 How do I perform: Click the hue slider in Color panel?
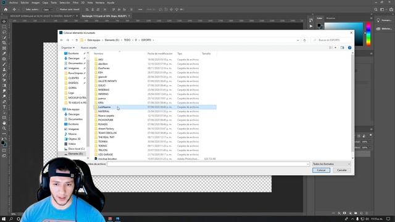(x=368, y=34)
